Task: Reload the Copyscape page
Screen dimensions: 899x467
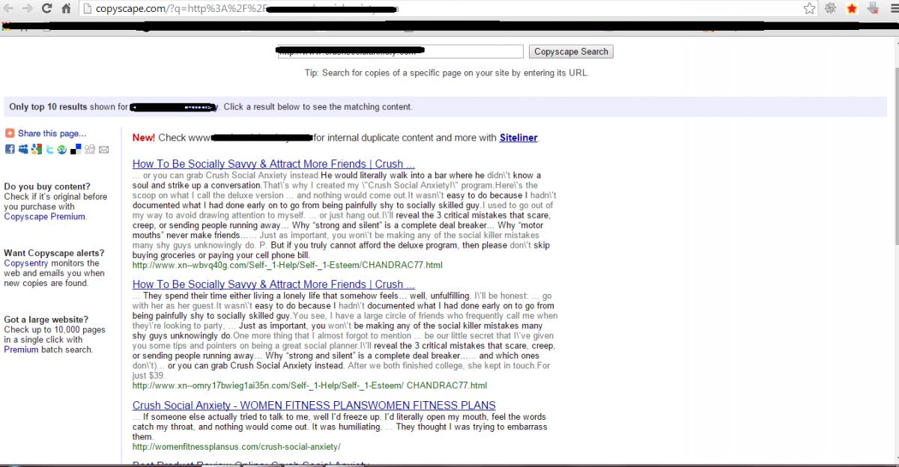Action: 46,9
